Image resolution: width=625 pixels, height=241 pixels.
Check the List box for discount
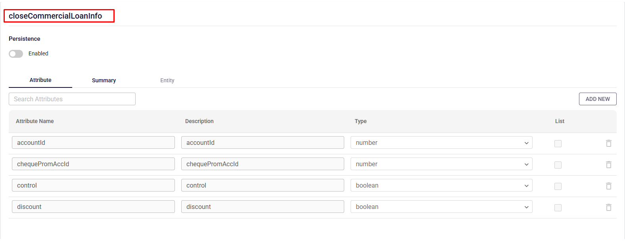tap(558, 208)
